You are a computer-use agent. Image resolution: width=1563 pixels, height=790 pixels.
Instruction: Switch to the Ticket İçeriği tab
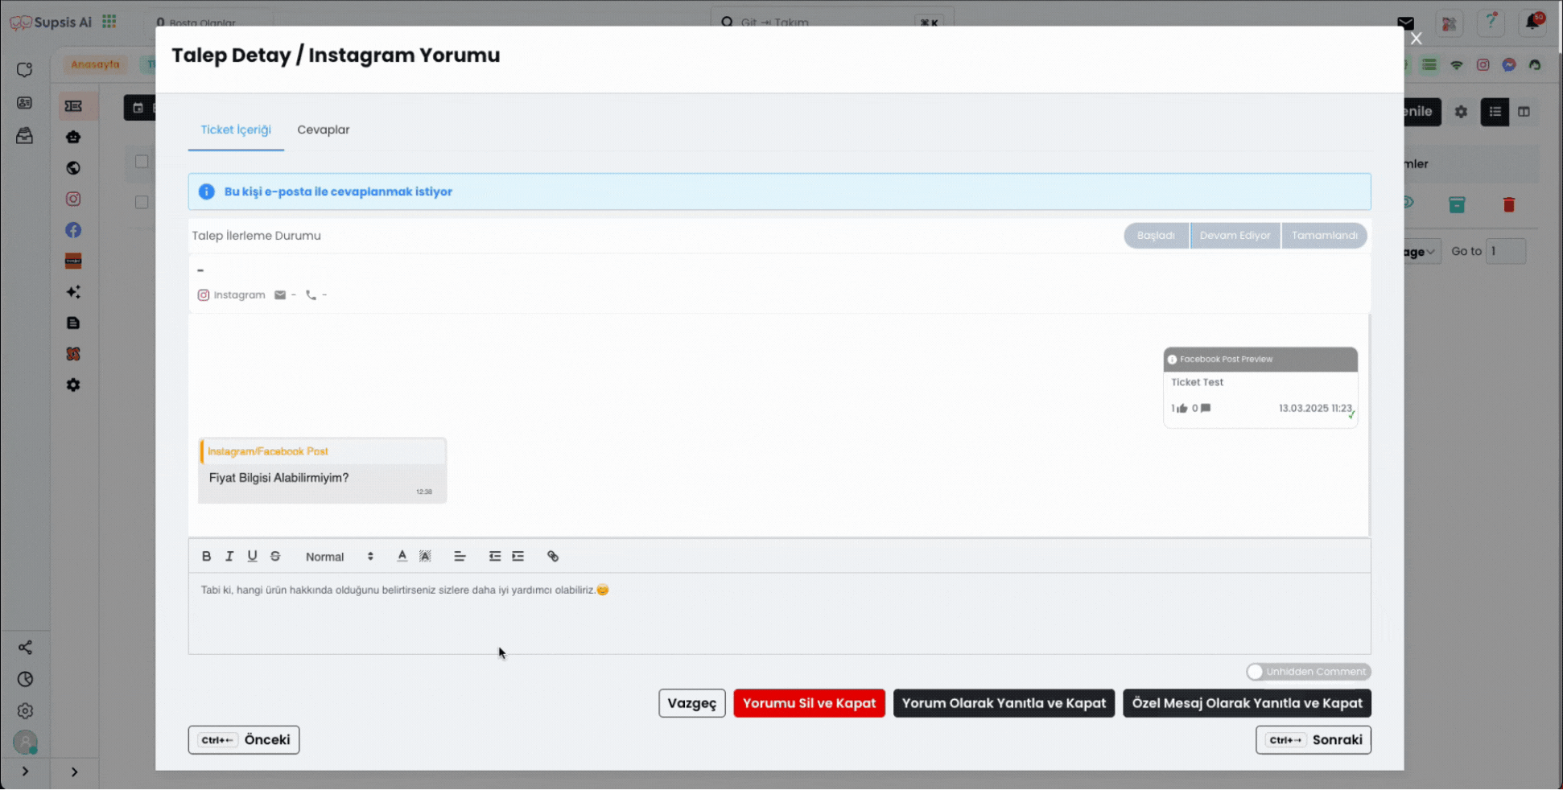(x=236, y=130)
